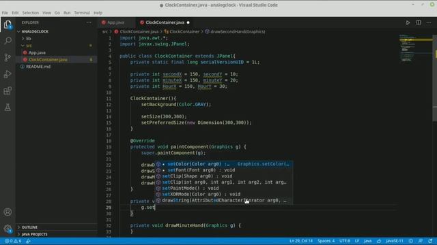The width and height of the screenshot is (437, 245).
Task: Open the Go menu
Action: (57, 13)
